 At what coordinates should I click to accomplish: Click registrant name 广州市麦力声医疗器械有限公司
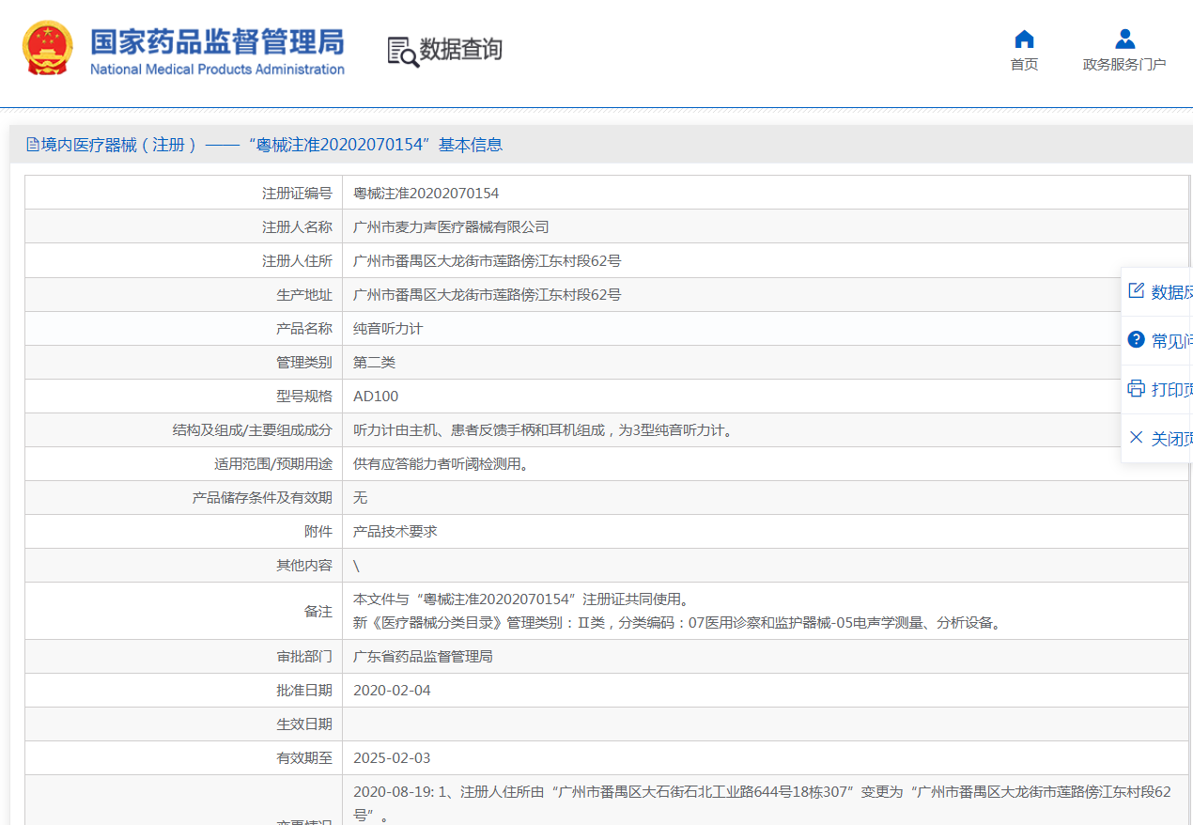pos(451,227)
